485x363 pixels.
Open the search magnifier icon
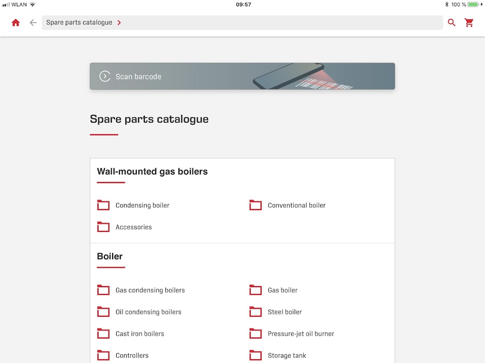coord(451,23)
